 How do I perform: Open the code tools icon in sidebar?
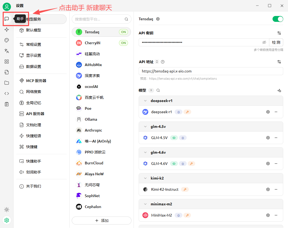(7, 93)
